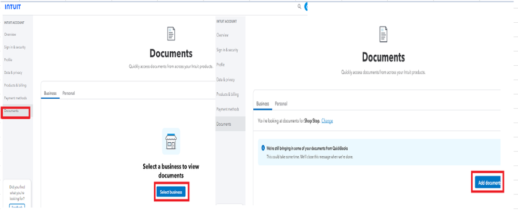Screen dimensions: 518x210
Task: Click 'We're still bringing in some of your documents' message
Action: pyautogui.click(x=307, y=148)
